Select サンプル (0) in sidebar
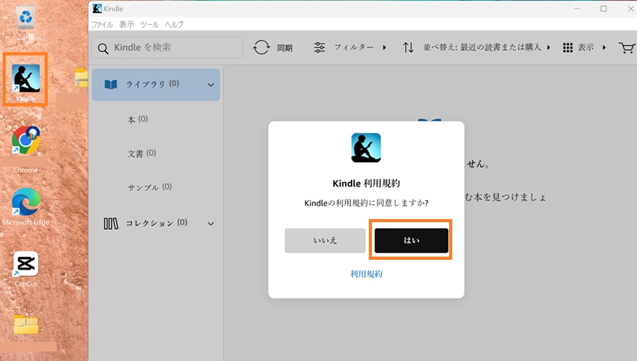The height and width of the screenshot is (361, 637). point(150,187)
